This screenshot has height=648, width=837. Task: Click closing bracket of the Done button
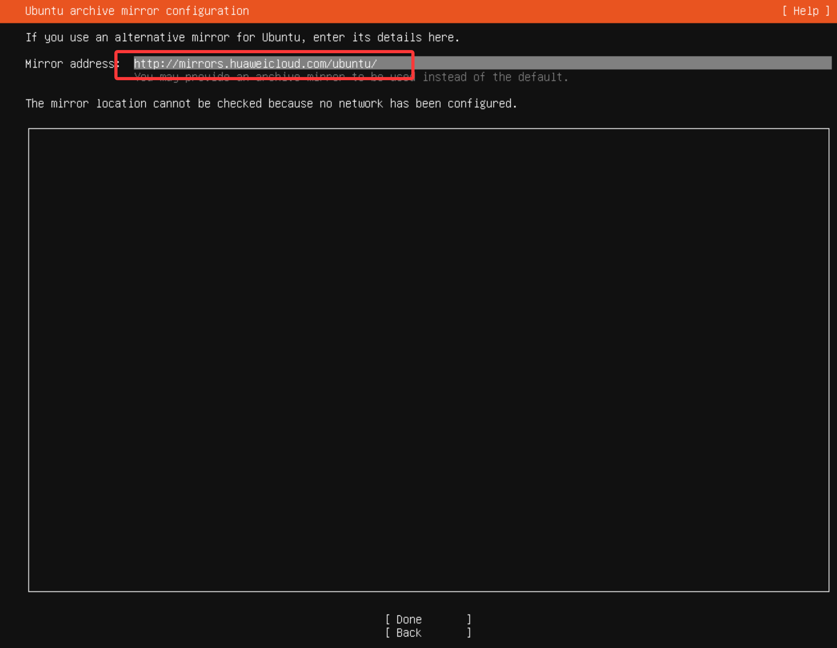(469, 619)
